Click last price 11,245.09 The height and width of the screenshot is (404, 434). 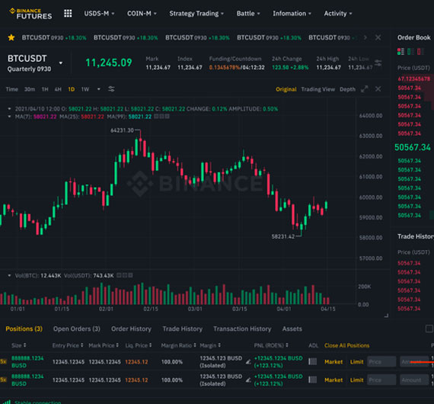coord(109,63)
